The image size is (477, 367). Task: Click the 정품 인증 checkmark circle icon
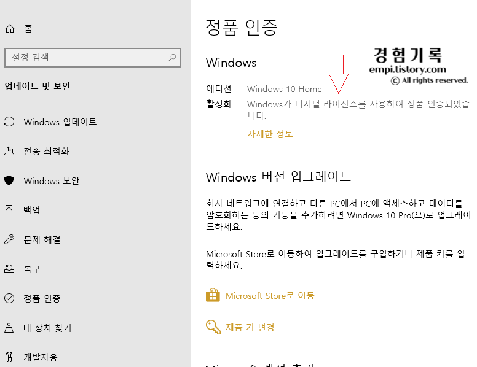coord(9,298)
